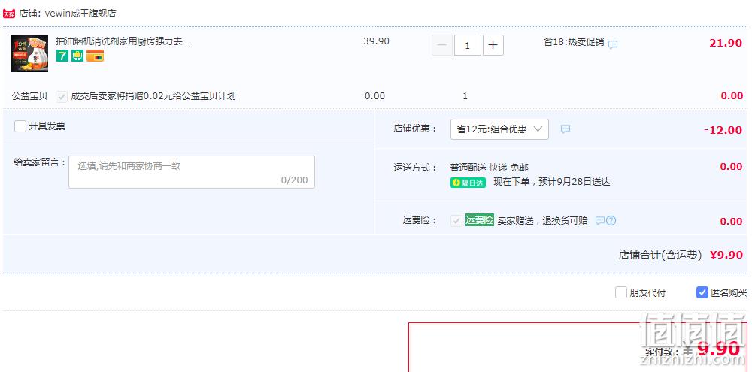
Task: Uncheck the 匿名购买 anonymous purchase checkbox
Action: [702, 292]
